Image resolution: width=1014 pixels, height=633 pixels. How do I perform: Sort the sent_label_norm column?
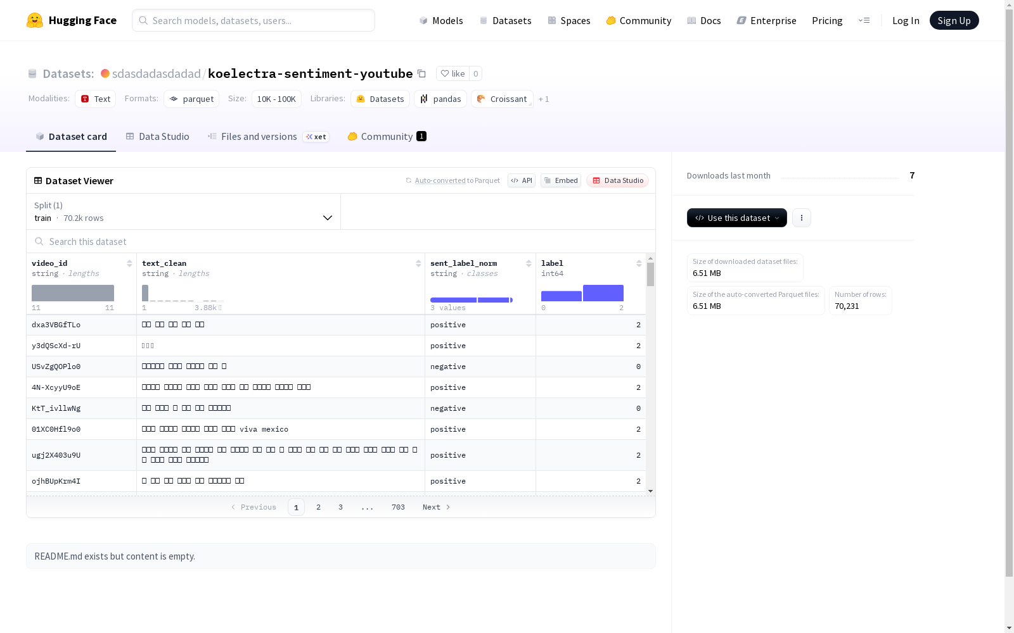coord(529,263)
